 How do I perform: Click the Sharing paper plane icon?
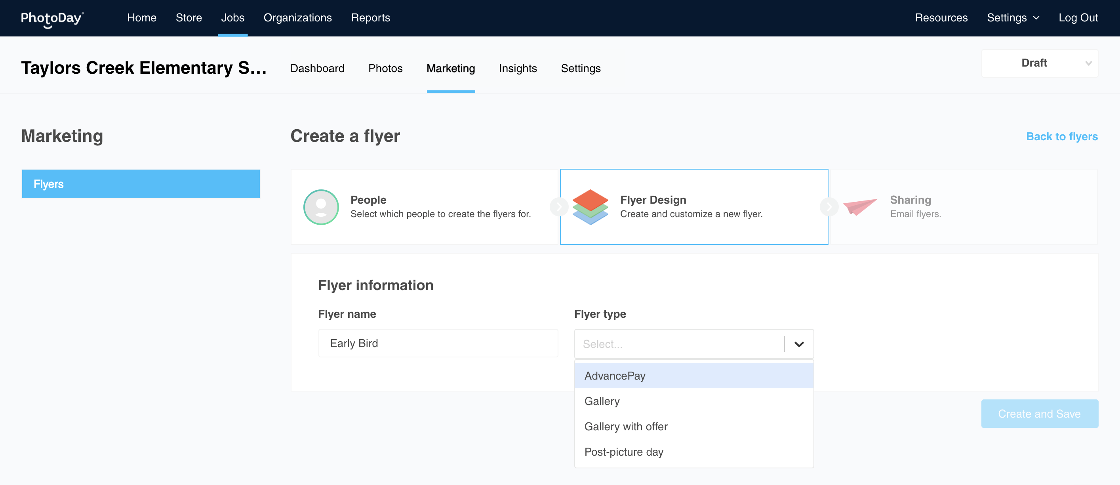860,207
